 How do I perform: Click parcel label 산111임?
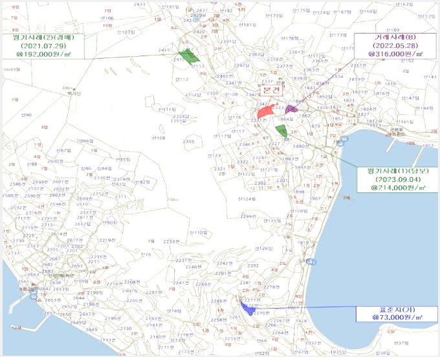(167, 109)
